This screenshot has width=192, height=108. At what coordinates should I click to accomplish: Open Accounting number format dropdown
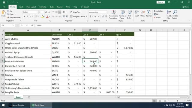point(106,12)
